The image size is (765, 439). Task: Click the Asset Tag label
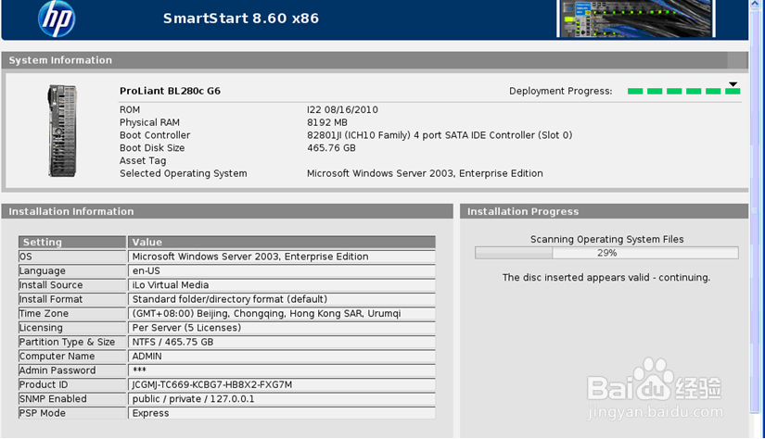pyautogui.click(x=143, y=161)
